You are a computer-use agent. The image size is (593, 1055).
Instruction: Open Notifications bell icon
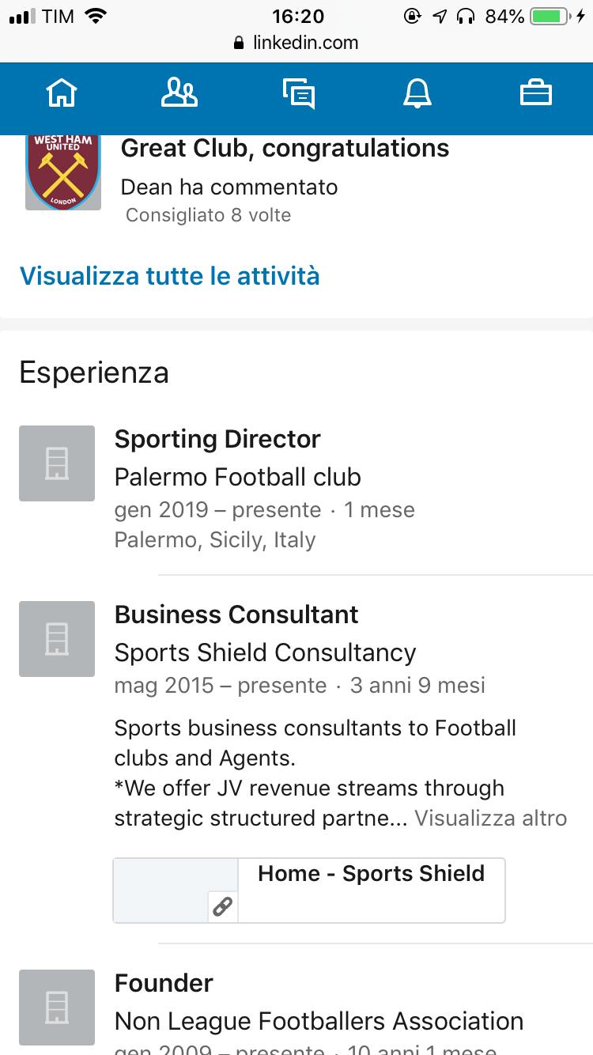coord(417,93)
